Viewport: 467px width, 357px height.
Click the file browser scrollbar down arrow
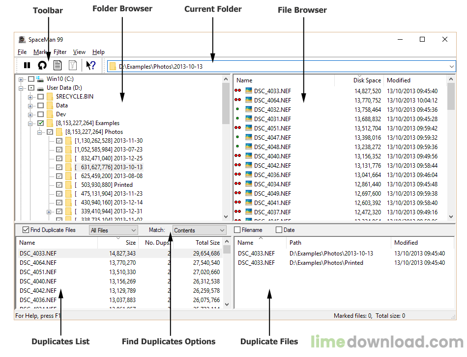451,217
